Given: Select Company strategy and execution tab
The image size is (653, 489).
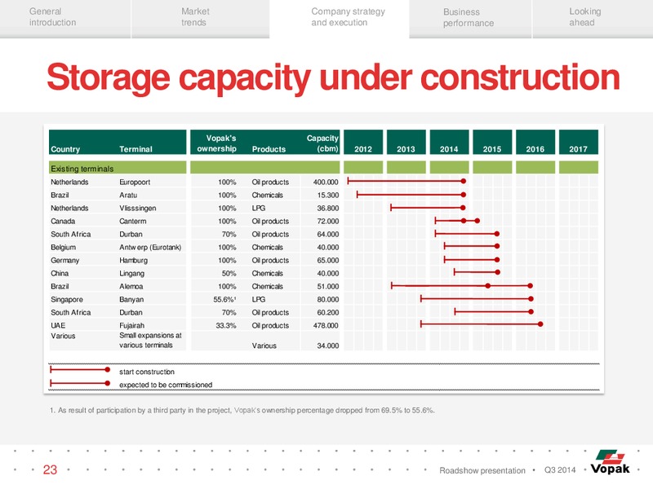Looking at the screenshot, I should [340, 19].
